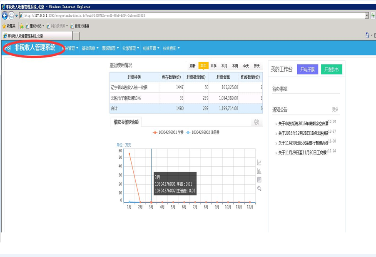Click the add-to-favorites-bar star icon
The image size is (376, 257).
(x=22, y=26)
